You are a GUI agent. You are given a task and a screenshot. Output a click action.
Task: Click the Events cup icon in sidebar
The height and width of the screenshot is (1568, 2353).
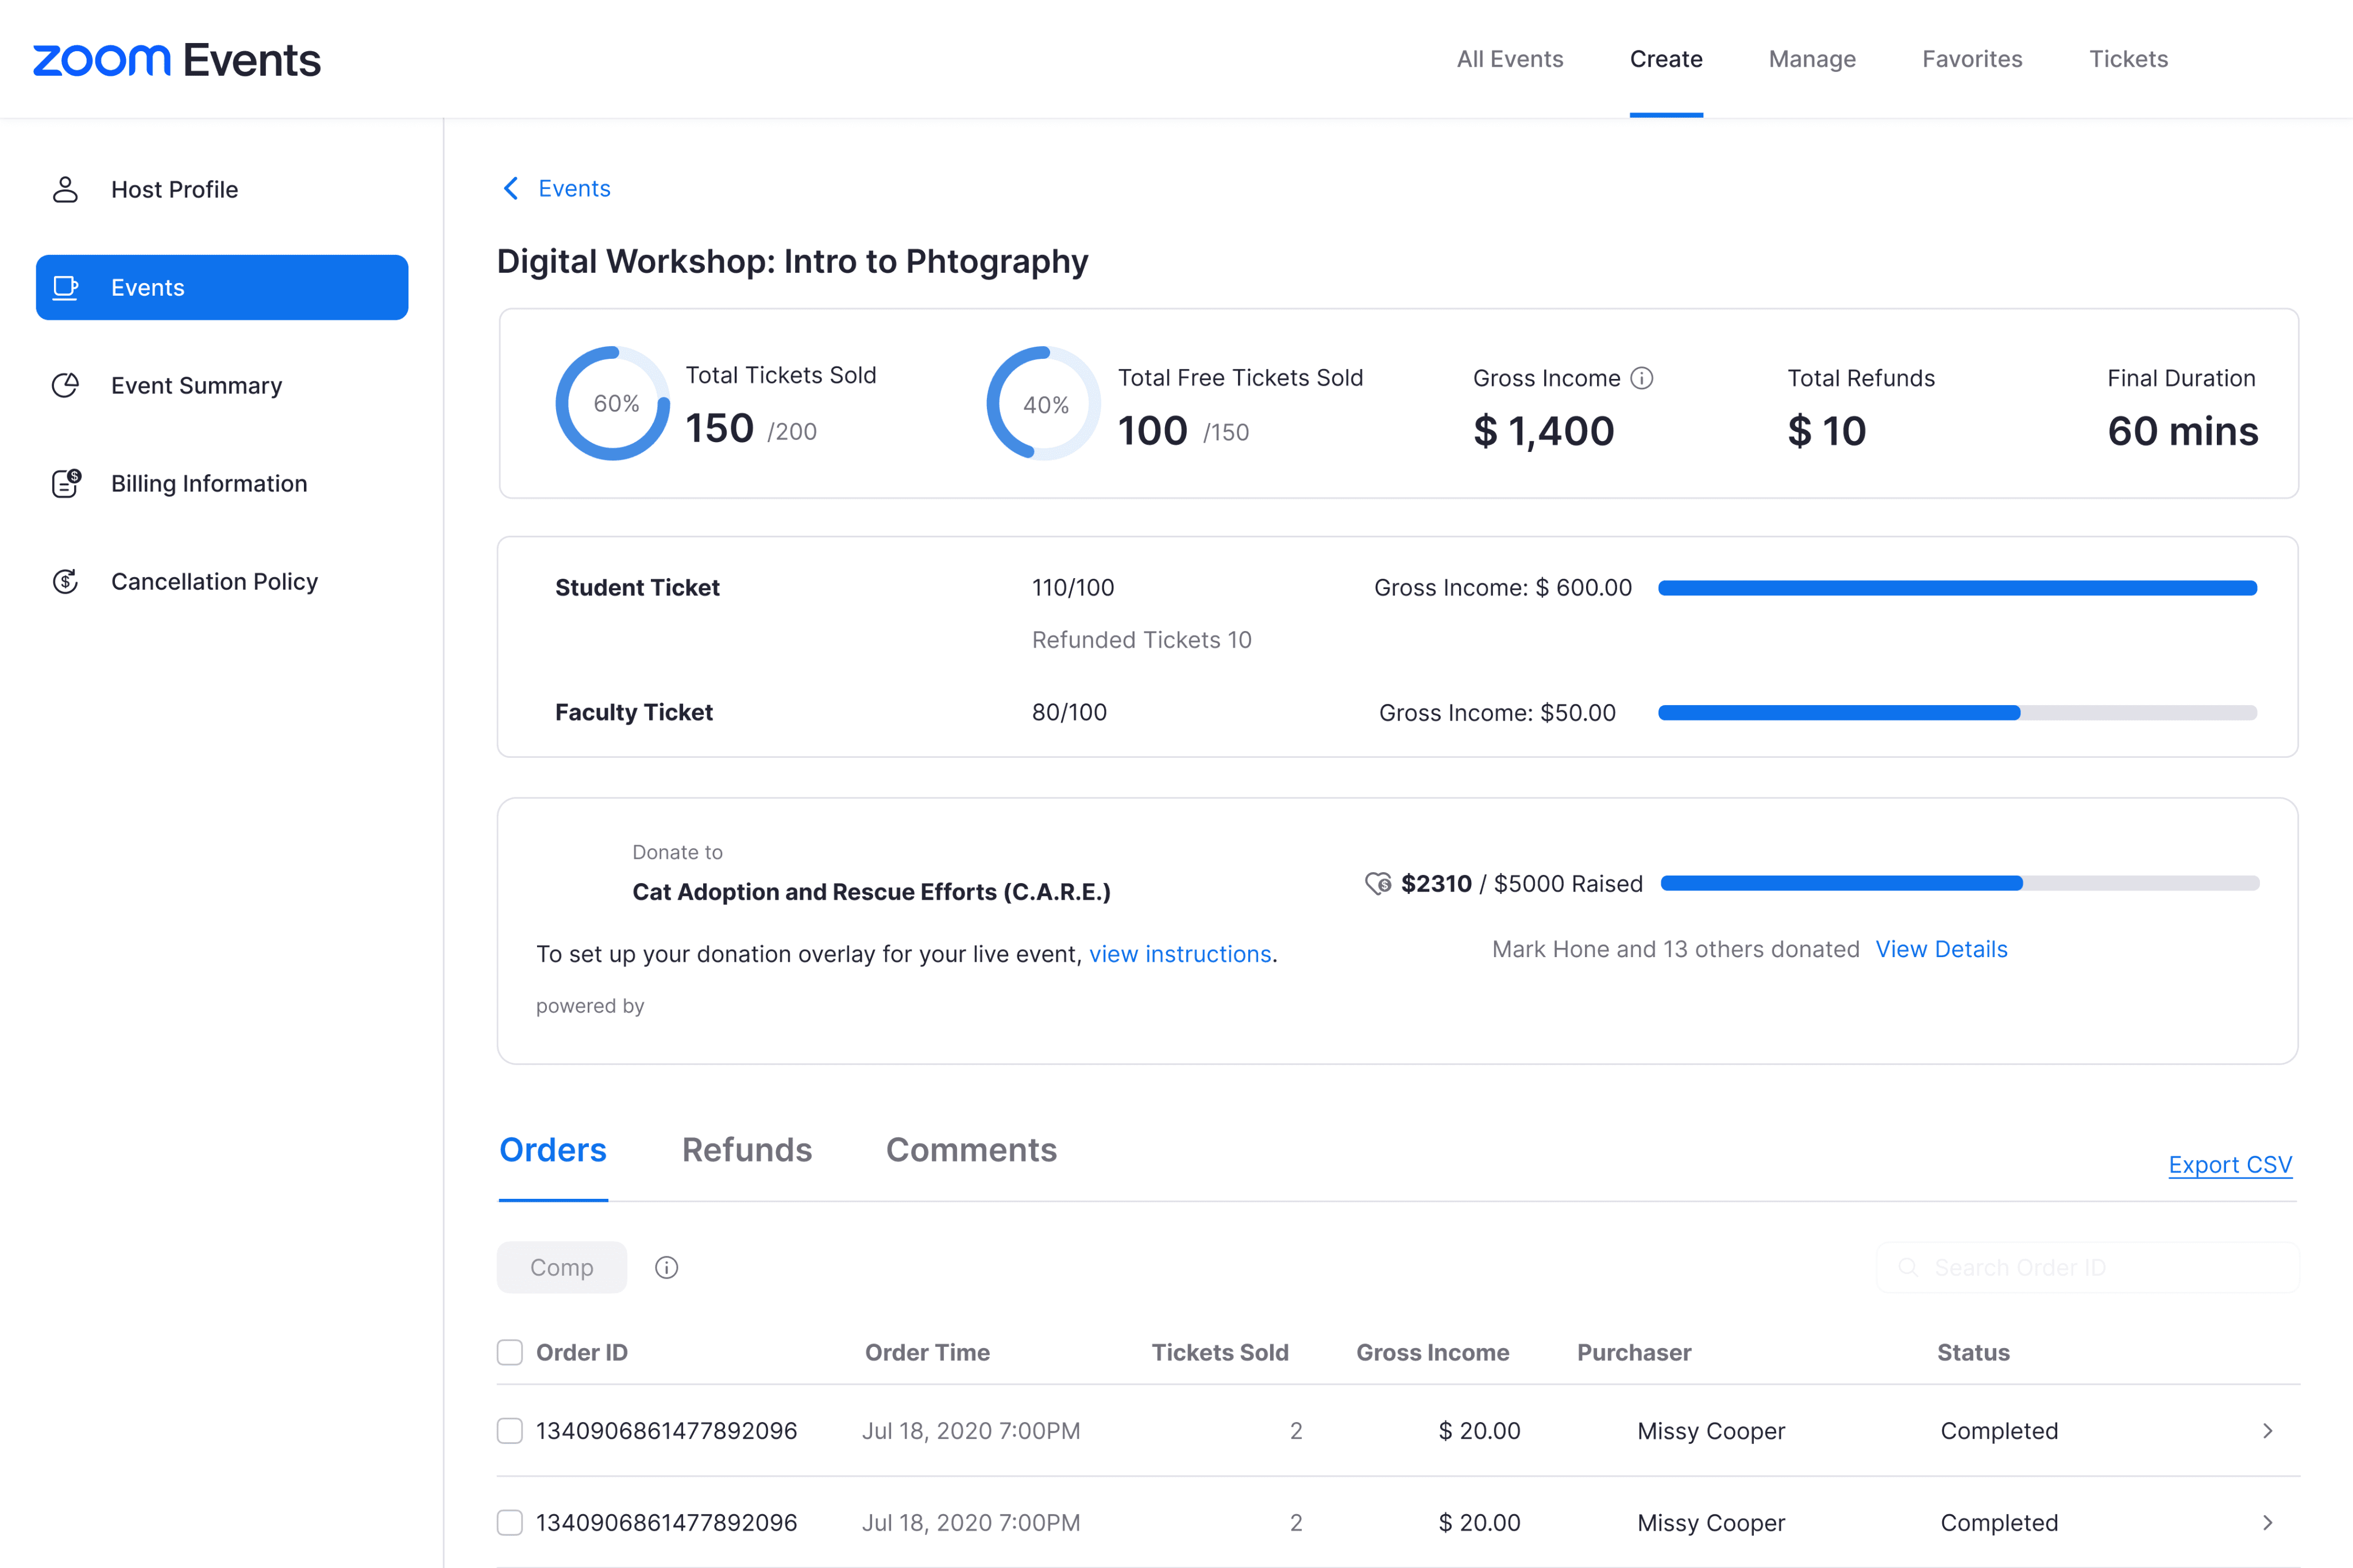click(65, 288)
